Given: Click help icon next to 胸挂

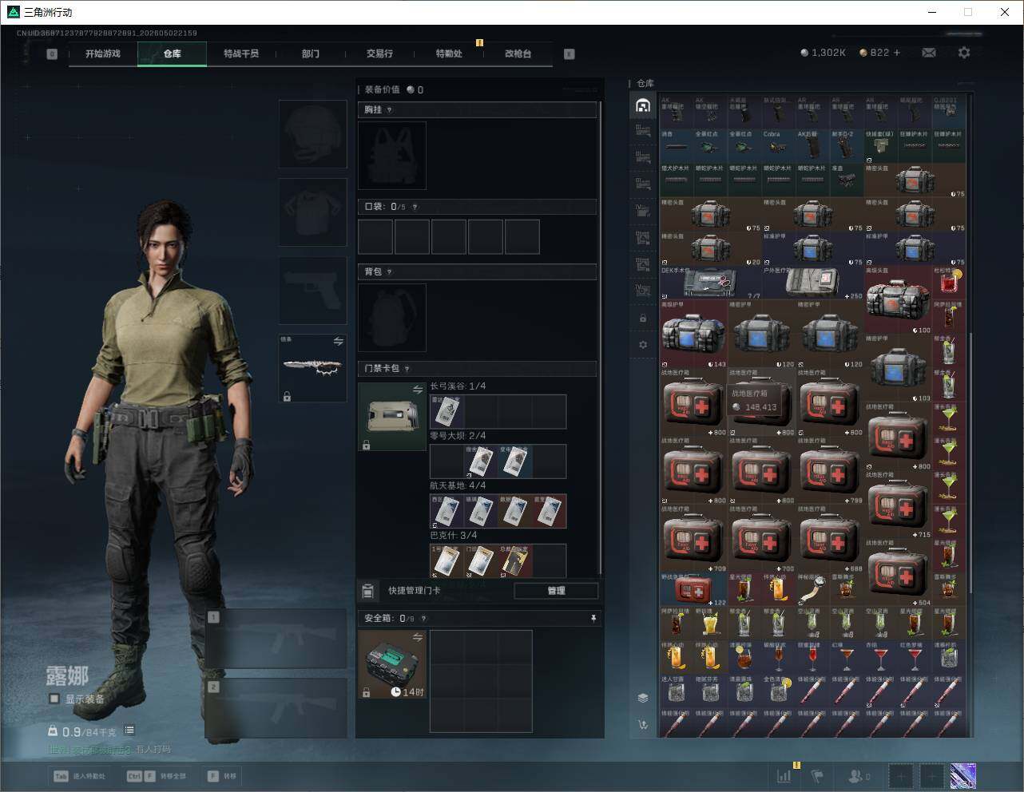Looking at the screenshot, I should [390, 110].
